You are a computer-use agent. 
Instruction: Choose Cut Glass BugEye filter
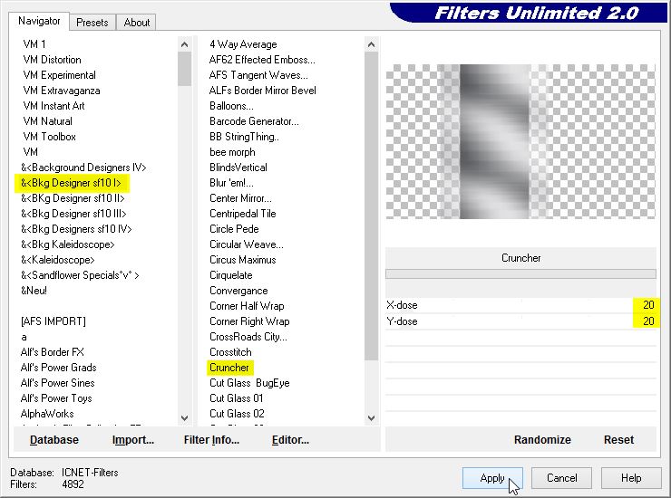coord(249,383)
